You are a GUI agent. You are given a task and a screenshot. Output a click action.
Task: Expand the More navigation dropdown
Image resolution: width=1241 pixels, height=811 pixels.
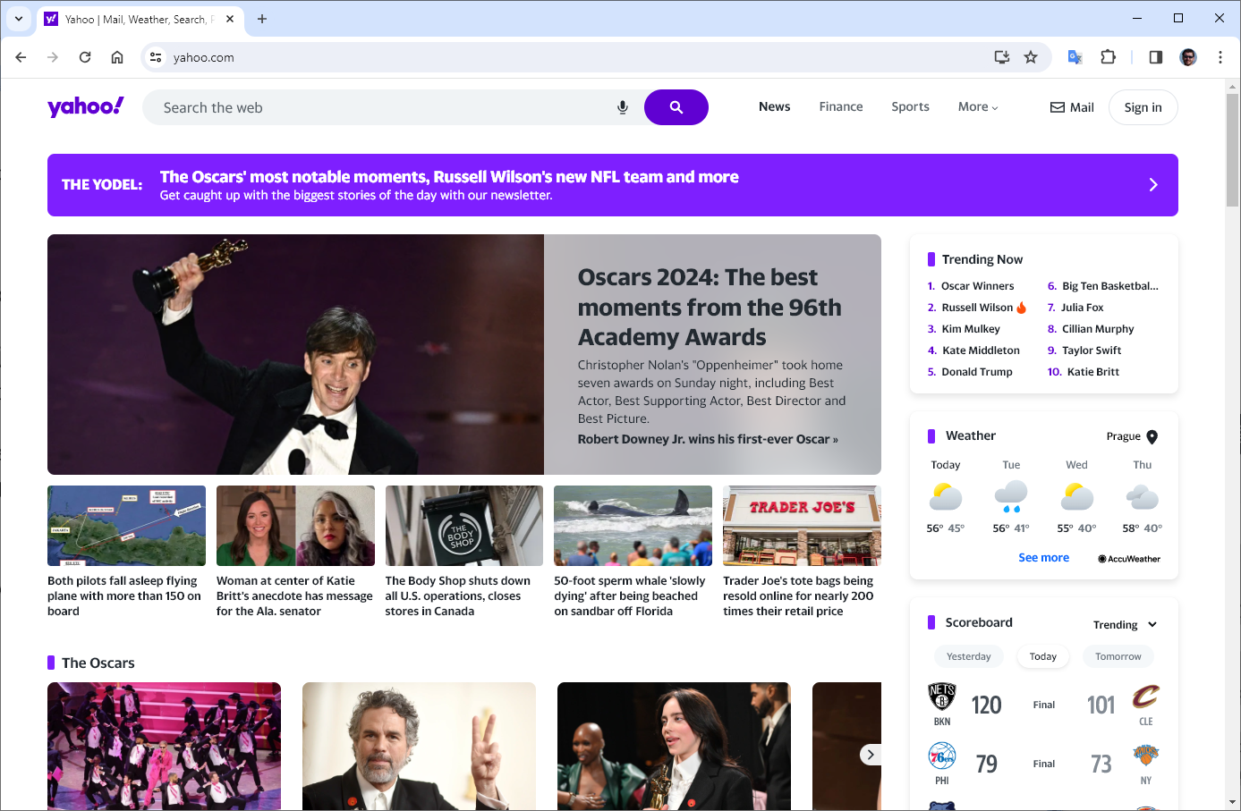[x=977, y=106]
